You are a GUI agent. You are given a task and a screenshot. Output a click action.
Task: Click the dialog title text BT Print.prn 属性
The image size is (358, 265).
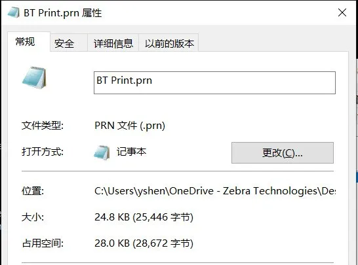pyautogui.click(x=63, y=13)
